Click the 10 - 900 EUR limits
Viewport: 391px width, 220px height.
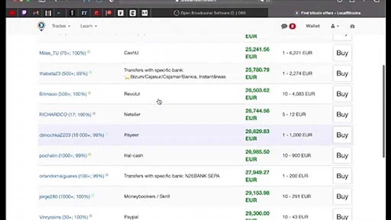297,155
